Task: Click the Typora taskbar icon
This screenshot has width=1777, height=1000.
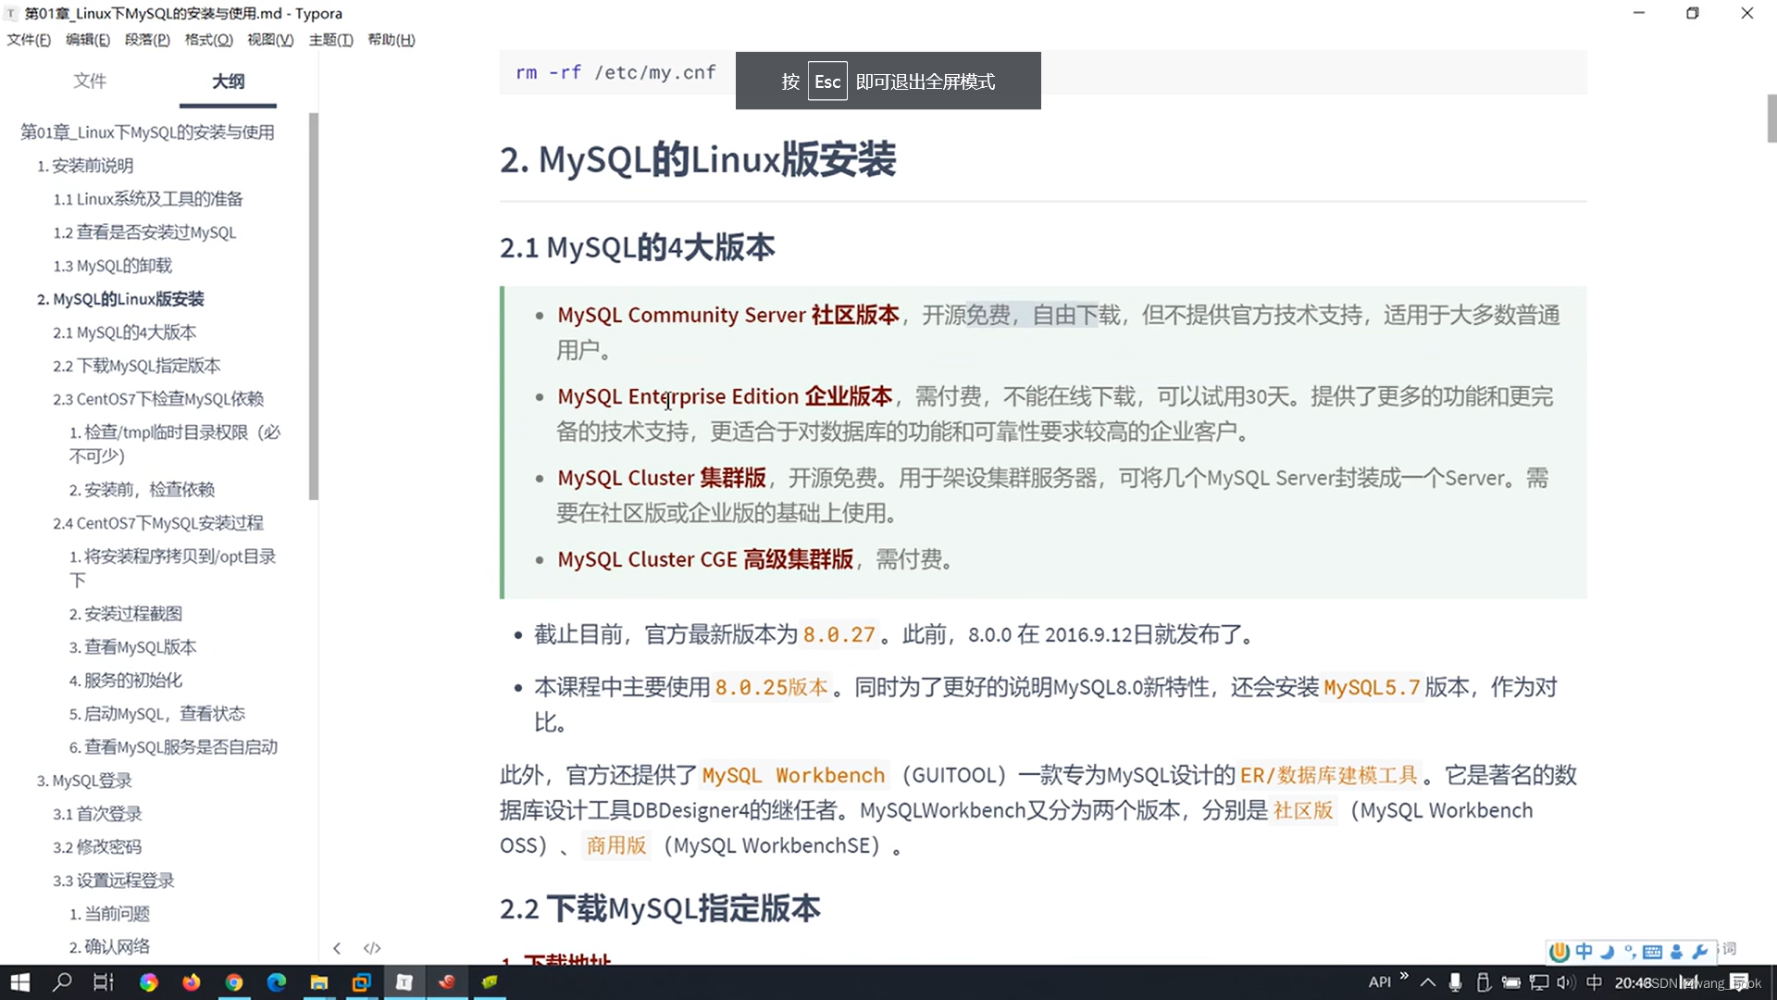Action: (404, 982)
